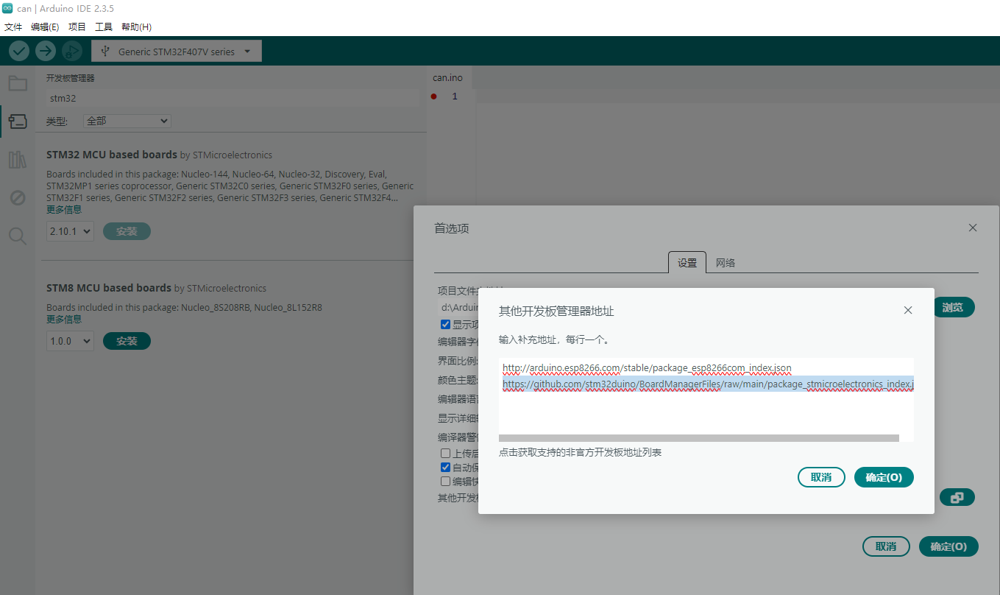Install the STM32 MCU based boards package
1000x595 pixels.
[x=127, y=231]
